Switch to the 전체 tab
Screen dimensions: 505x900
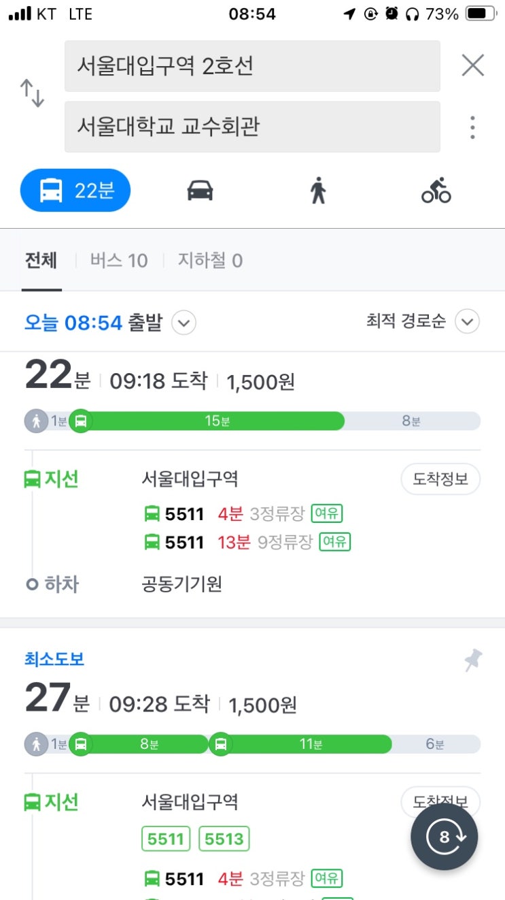point(41,261)
